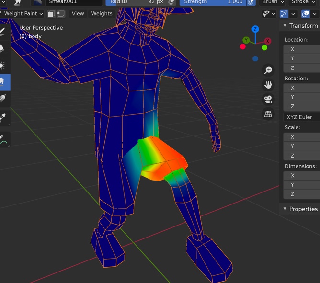
Task: Pick the Sample Weight eyedropper tool
Action: (3, 117)
